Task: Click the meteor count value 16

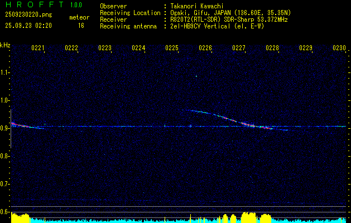Action: click(x=81, y=26)
